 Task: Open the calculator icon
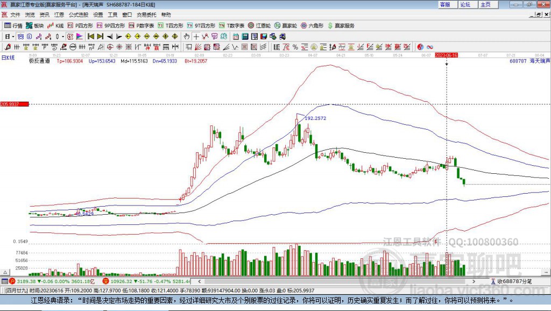click(245, 37)
